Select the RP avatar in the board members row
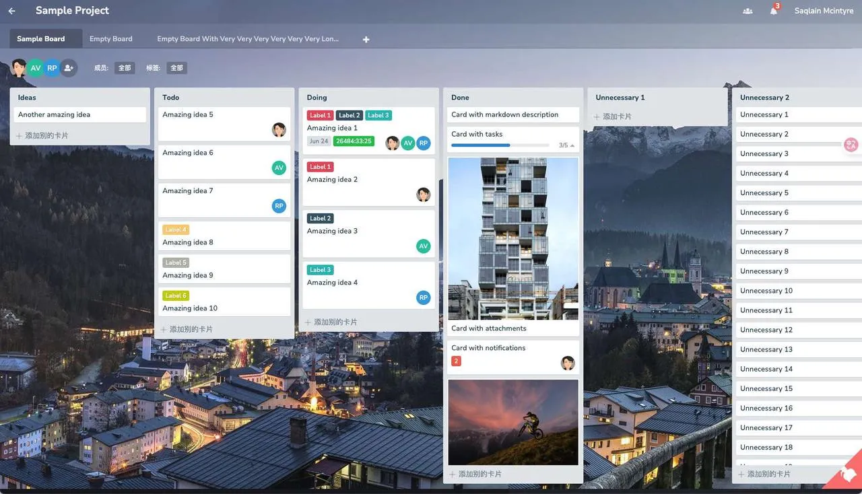This screenshot has width=862, height=494. 52,68
